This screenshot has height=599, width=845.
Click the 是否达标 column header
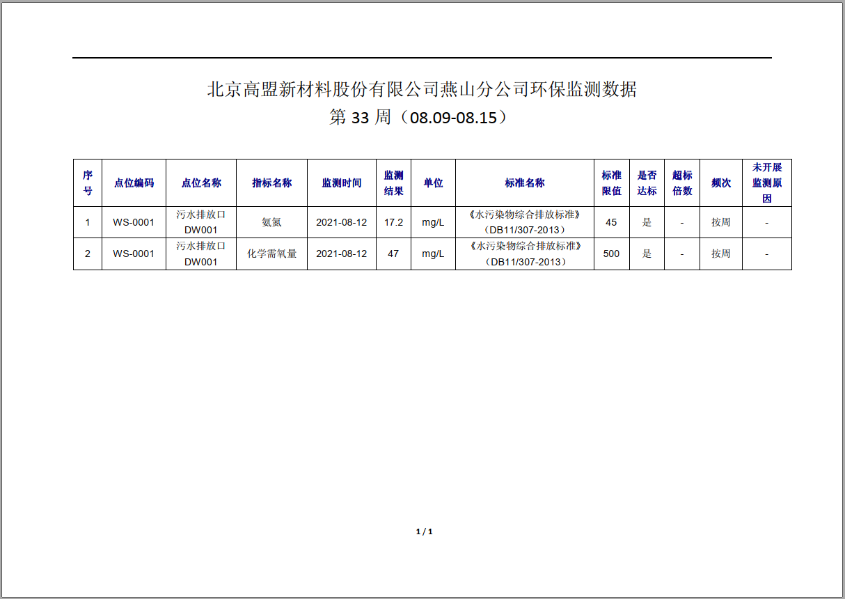[646, 182]
